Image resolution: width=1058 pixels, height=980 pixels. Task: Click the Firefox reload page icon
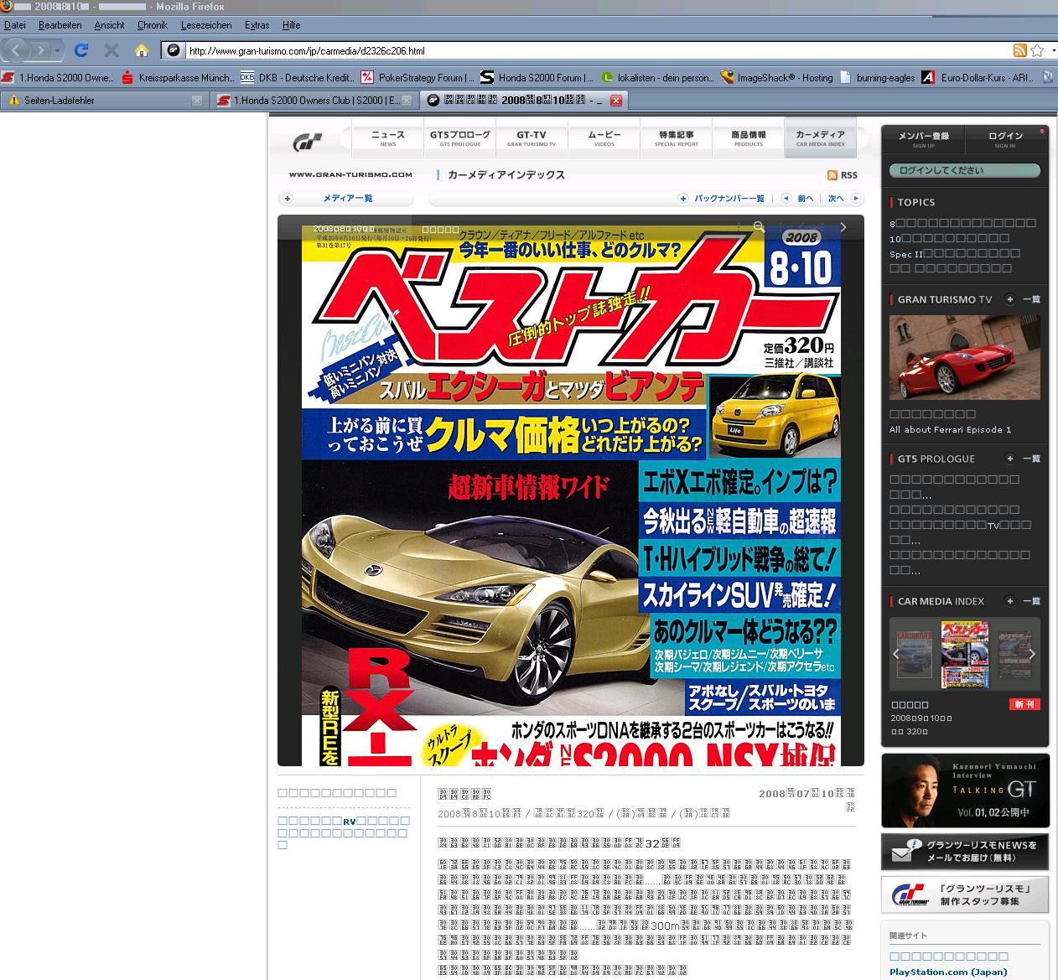(x=81, y=50)
